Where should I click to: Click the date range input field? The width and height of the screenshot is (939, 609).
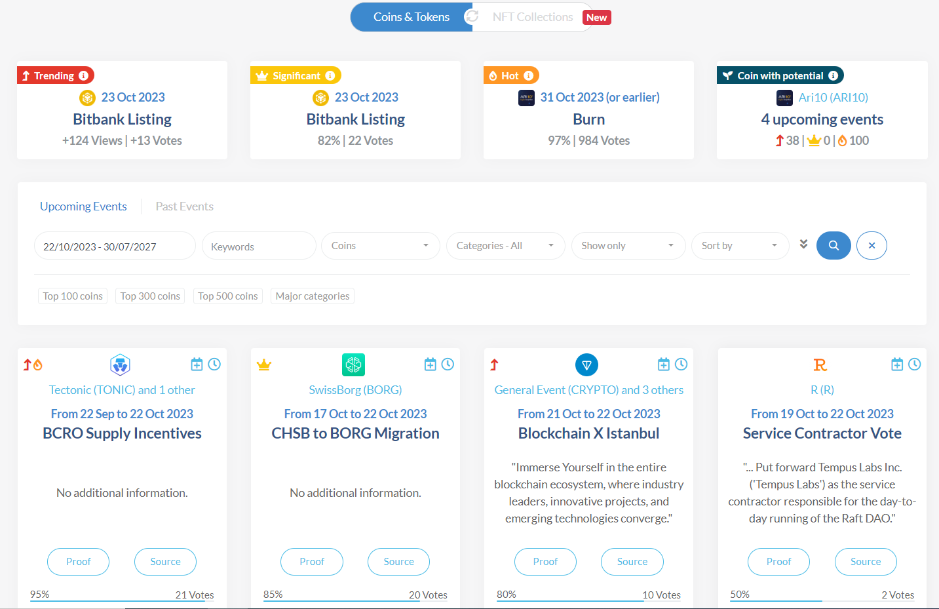click(x=115, y=246)
